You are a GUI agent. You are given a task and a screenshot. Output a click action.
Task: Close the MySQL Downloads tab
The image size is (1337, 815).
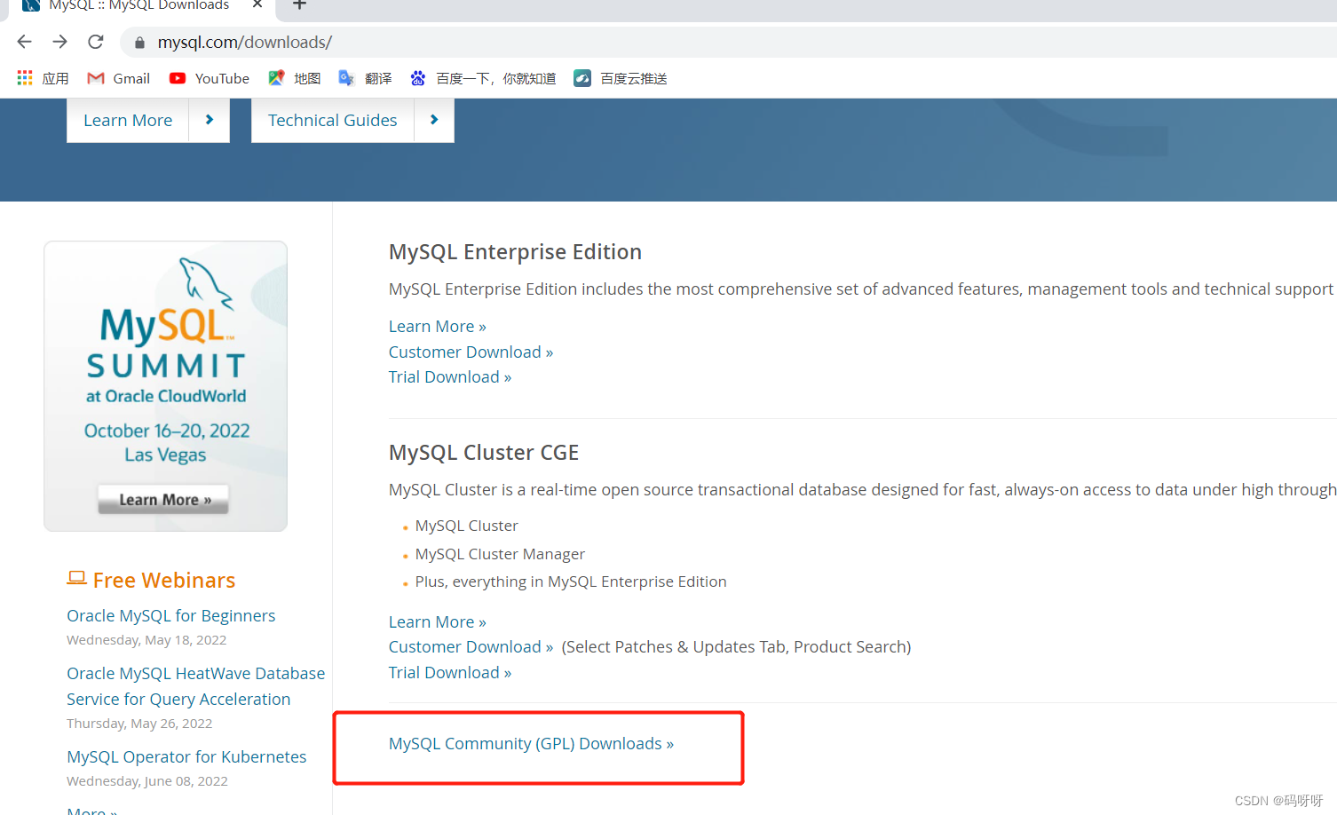[257, 4]
